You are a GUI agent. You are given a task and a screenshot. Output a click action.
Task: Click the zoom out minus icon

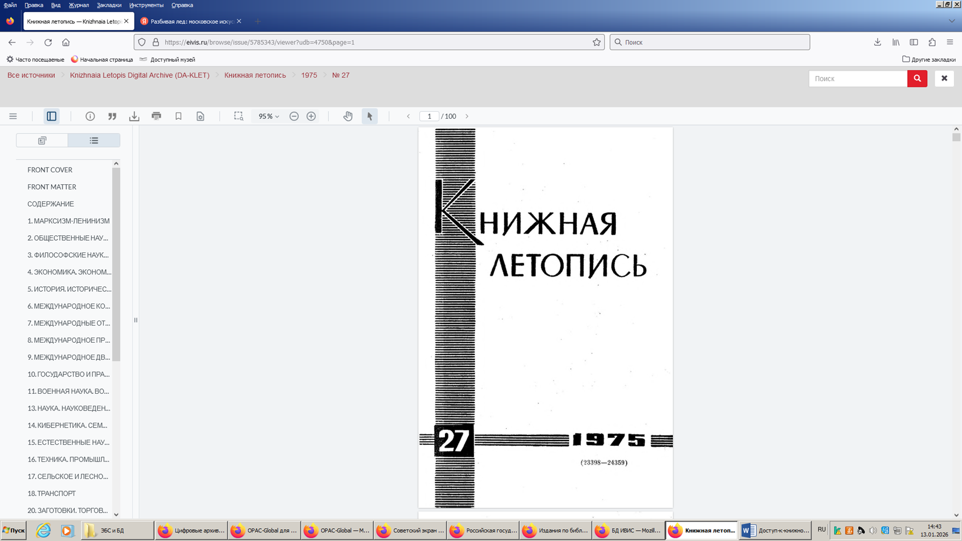pyautogui.click(x=294, y=116)
